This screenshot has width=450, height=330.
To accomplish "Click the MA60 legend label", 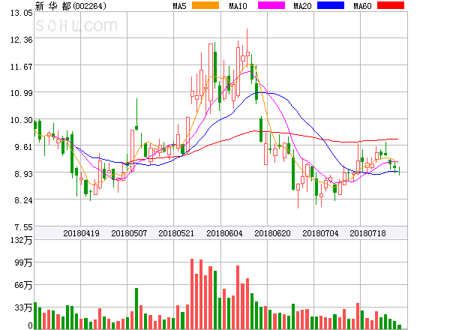I will (x=362, y=6).
